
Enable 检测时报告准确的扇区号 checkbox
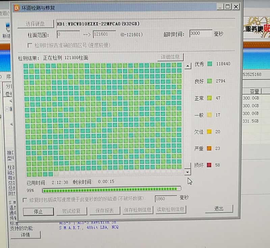(x=30, y=45)
